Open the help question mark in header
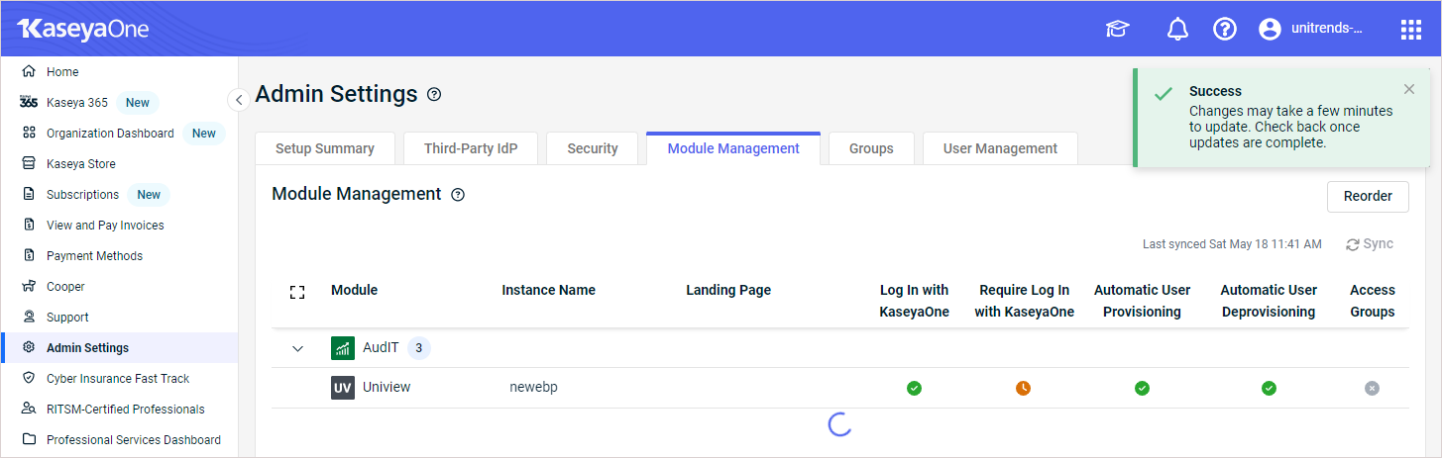Screen dimensions: 1442x458 point(1225,30)
